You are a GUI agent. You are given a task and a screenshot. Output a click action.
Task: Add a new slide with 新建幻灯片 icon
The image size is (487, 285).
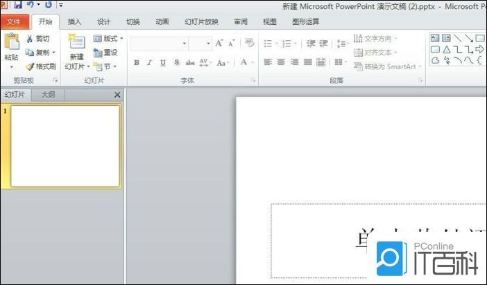click(77, 42)
